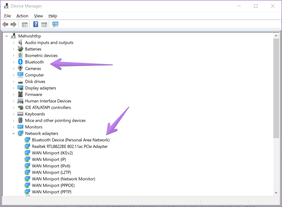282x207 pixels.
Task: Select WAN Miniport (L2TP)
Action: 51,172
